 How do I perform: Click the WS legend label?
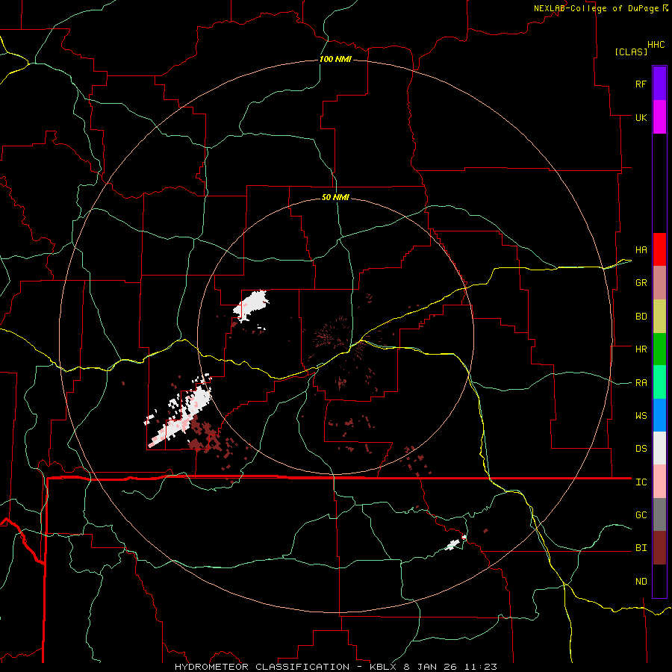coord(641,416)
